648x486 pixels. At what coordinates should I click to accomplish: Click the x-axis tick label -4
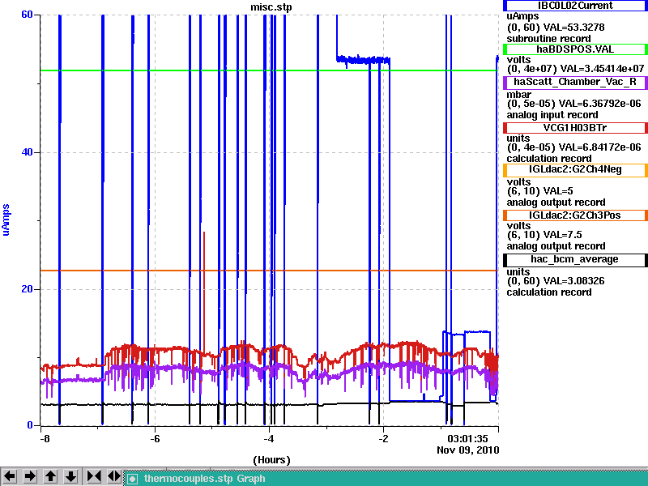coord(269,438)
